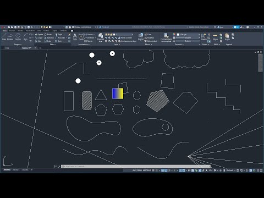Choose the Serie (Array) command
This screenshot has width=264, height=198.
[59, 41]
